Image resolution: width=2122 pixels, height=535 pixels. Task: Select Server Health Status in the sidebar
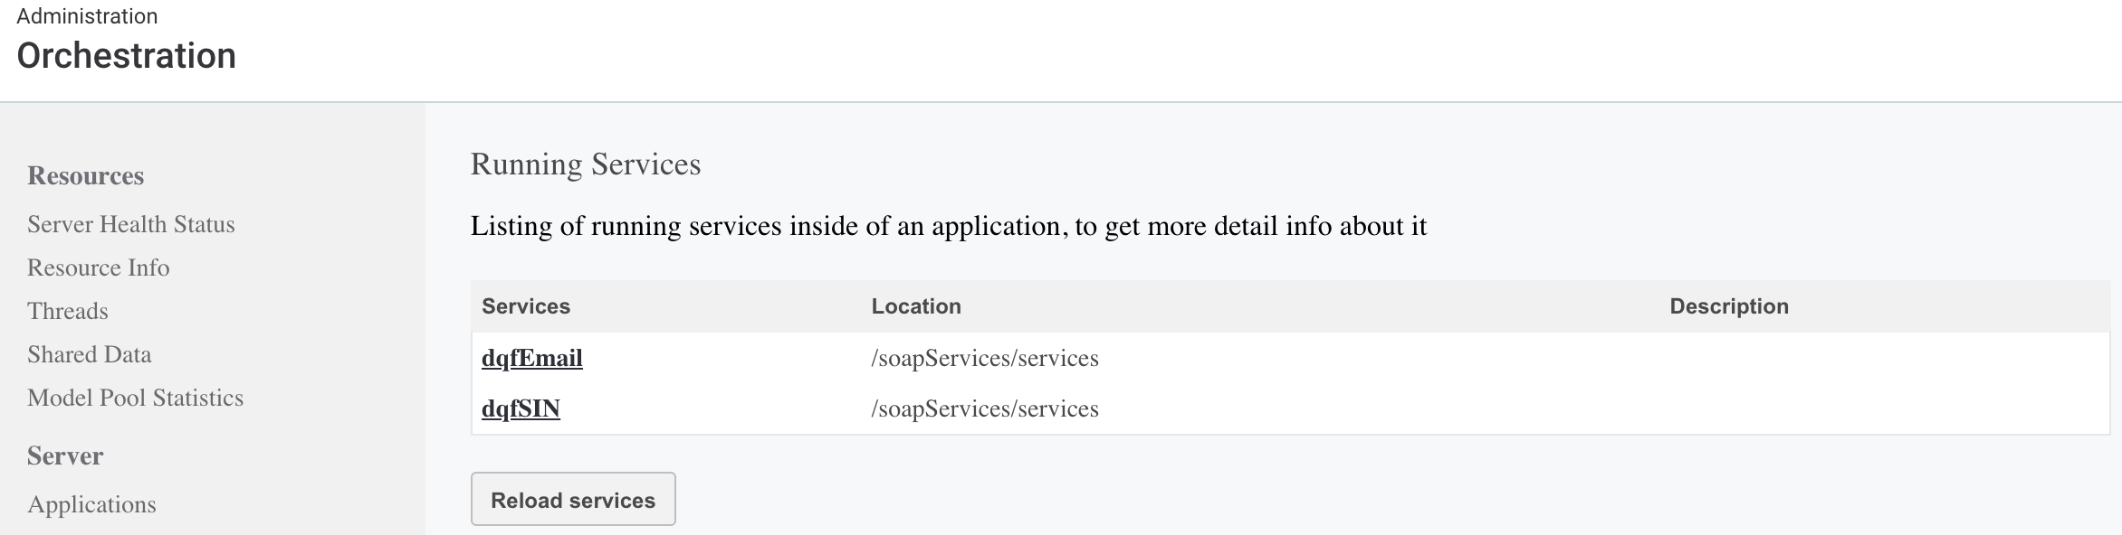[x=131, y=224]
